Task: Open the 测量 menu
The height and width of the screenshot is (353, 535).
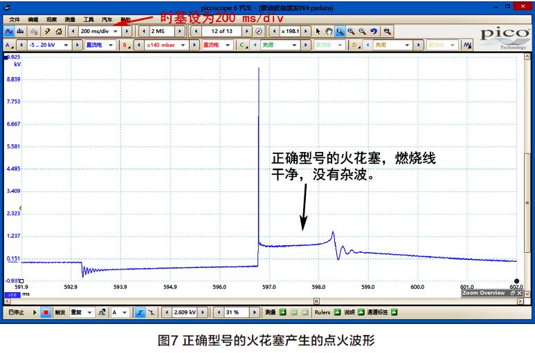Action: point(70,19)
